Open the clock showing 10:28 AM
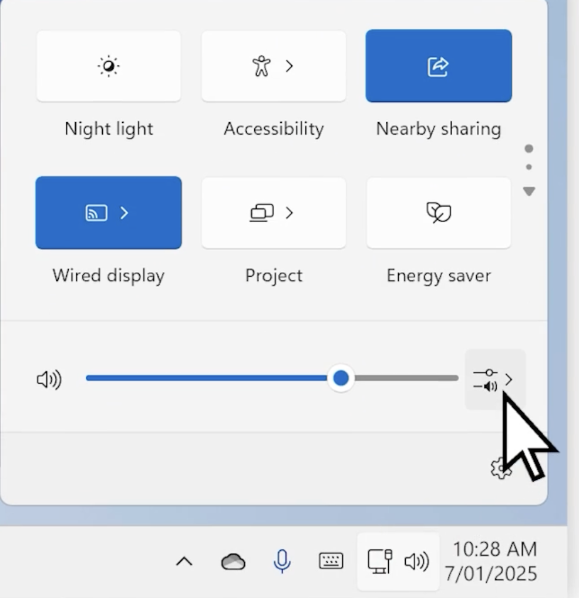 (495, 549)
